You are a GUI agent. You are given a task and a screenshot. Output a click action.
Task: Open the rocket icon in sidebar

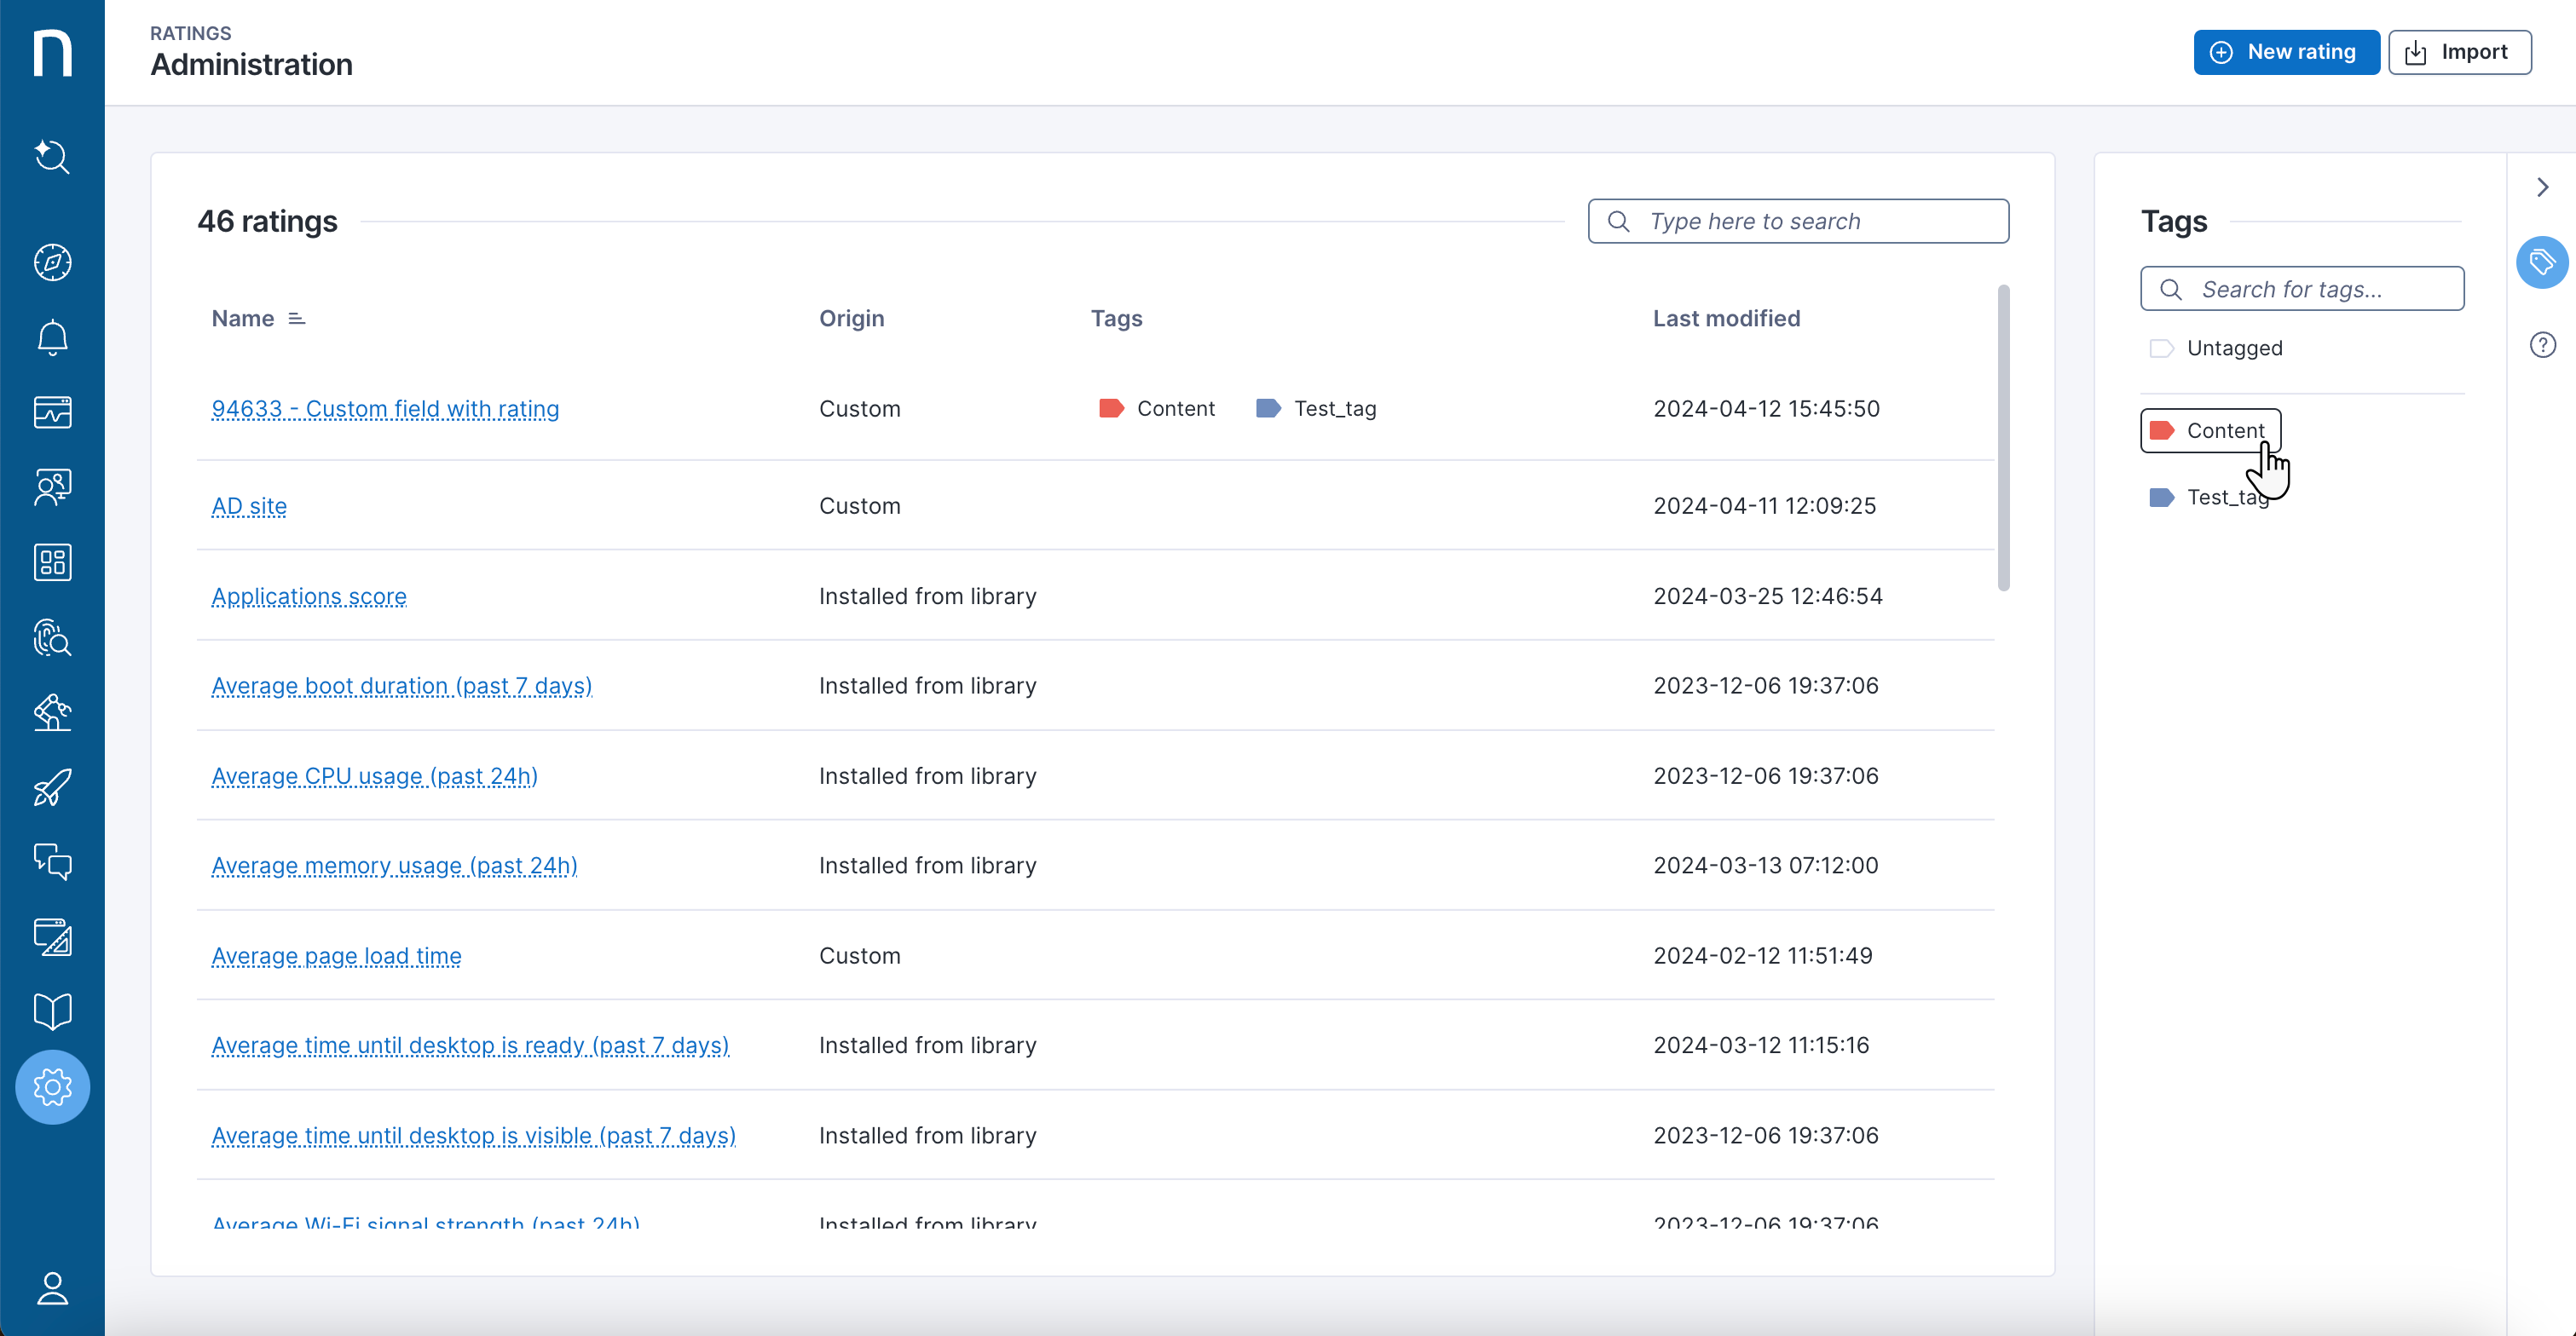pyautogui.click(x=52, y=787)
